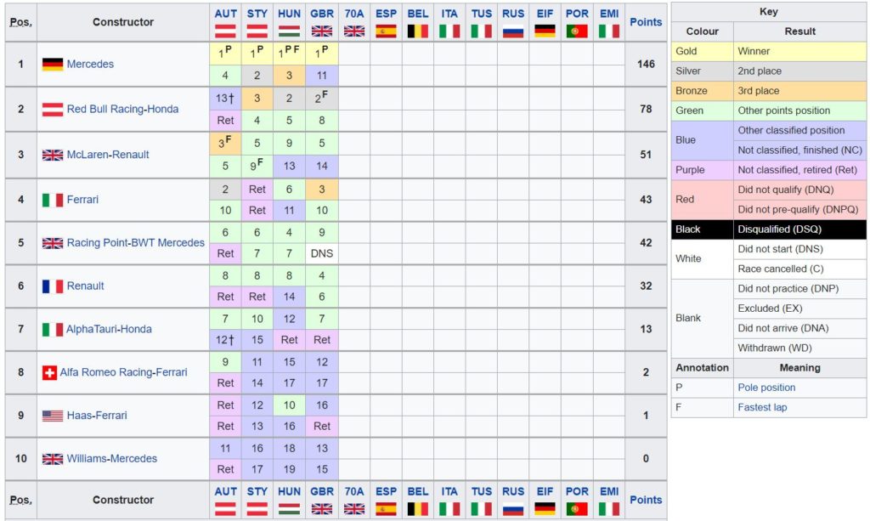Screen dimensions: 870x521
Task: Open the top Points column header link
Action: click(x=646, y=22)
